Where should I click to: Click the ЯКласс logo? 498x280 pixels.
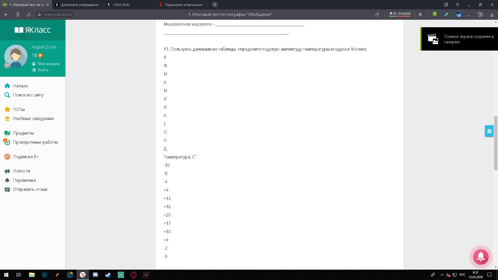coord(33,30)
